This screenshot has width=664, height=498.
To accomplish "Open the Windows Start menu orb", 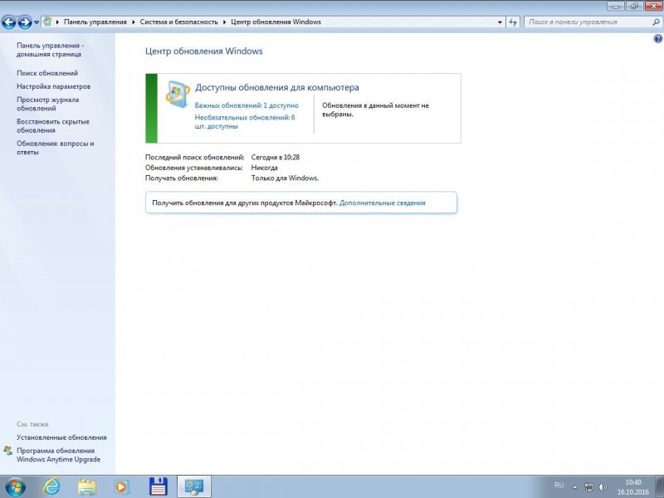I will click(x=15, y=486).
